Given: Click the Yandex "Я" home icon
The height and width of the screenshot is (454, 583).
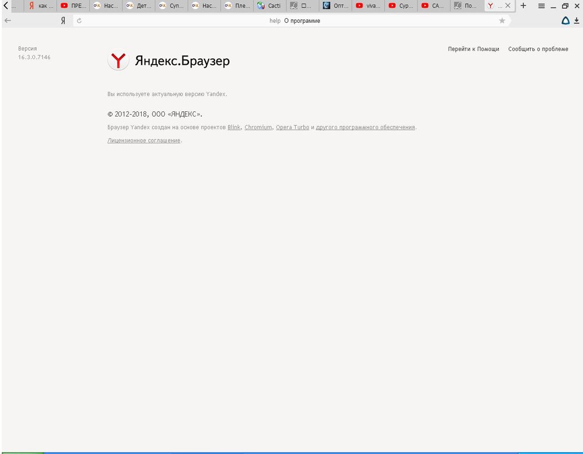Looking at the screenshot, I should [63, 20].
